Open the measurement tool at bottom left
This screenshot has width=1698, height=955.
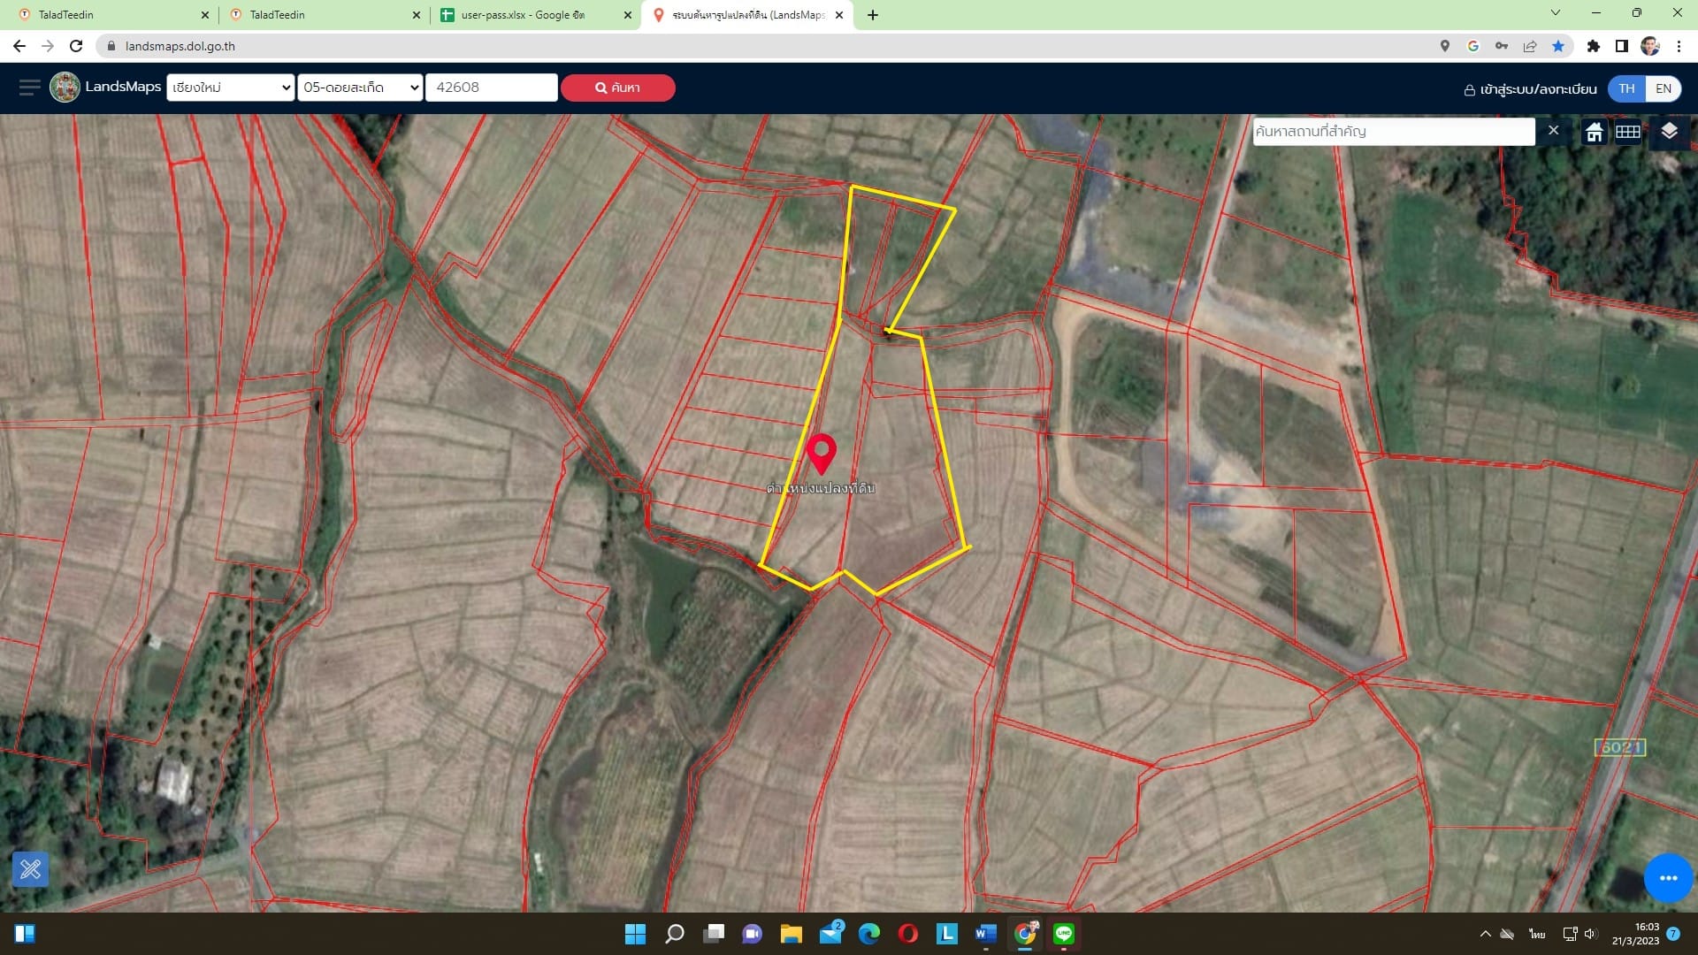(30, 869)
